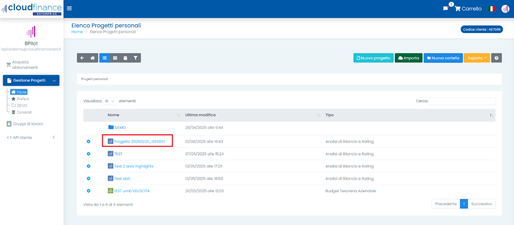Switch to list view layout
Viewport: 514px width, 225px height.
coord(104,58)
